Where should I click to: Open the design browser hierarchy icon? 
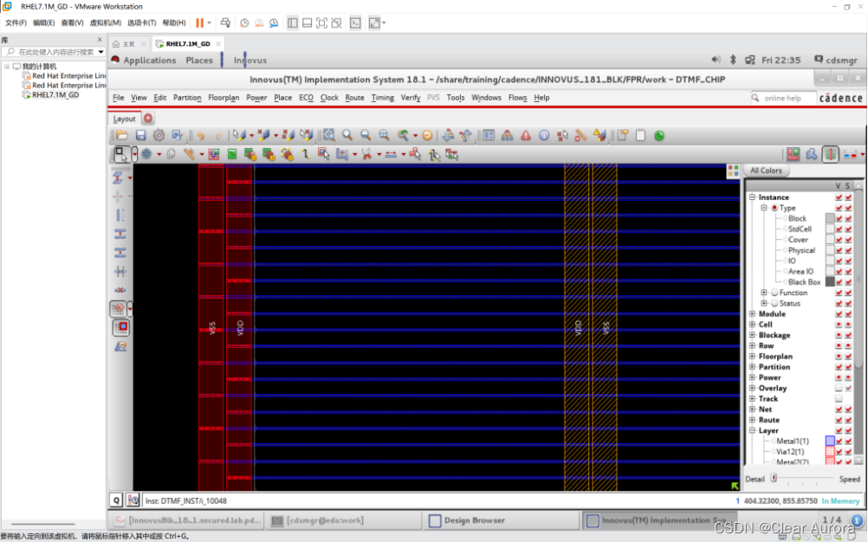(x=507, y=135)
